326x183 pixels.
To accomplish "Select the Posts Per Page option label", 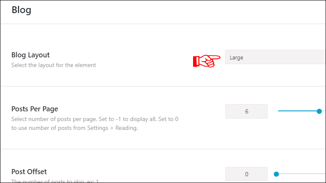I will 35,109.
